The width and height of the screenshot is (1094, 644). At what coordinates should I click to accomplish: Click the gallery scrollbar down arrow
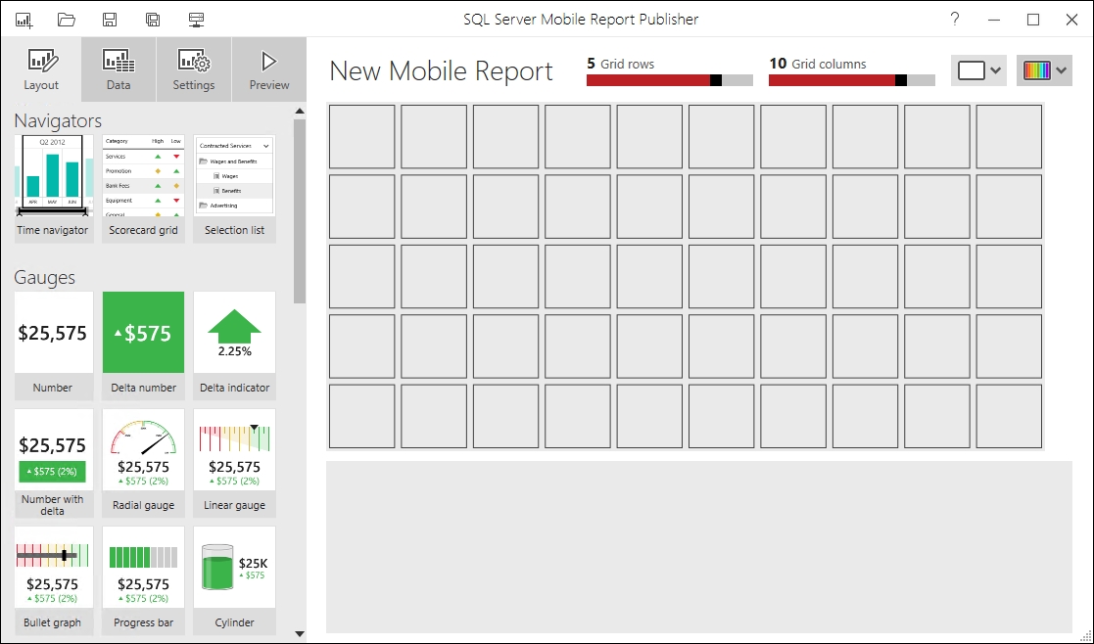[x=300, y=633]
